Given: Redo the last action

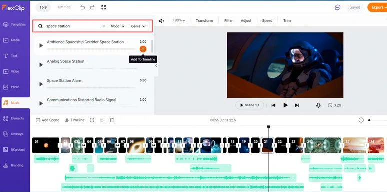Looking at the screenshot, I should [92, 7].
